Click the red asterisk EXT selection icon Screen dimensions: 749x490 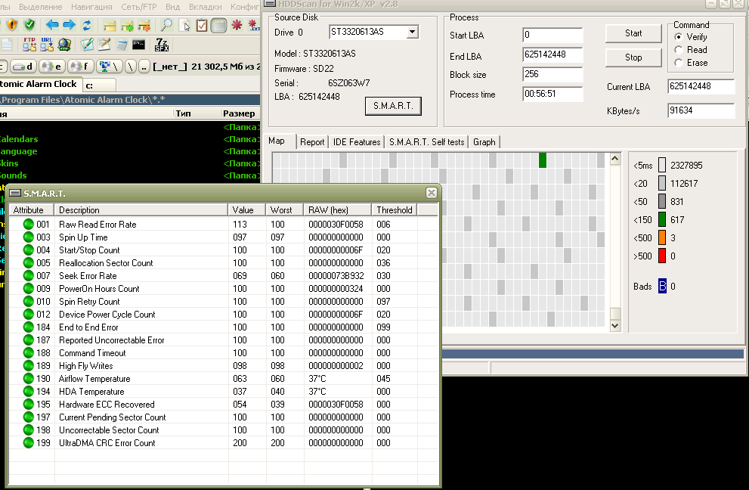pyautogui.click(x=254, y=26)
